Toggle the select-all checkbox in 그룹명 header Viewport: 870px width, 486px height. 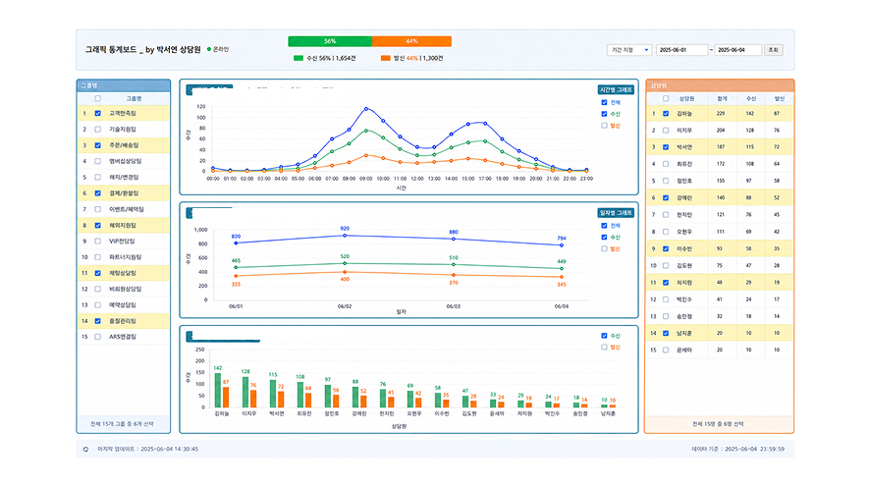97,99
